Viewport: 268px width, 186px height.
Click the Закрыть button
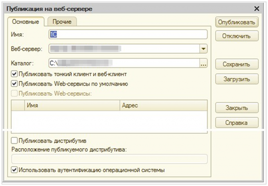point(237,108)
